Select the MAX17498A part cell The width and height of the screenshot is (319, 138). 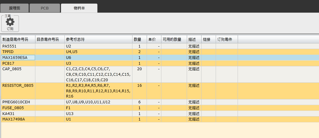[18, 119]
